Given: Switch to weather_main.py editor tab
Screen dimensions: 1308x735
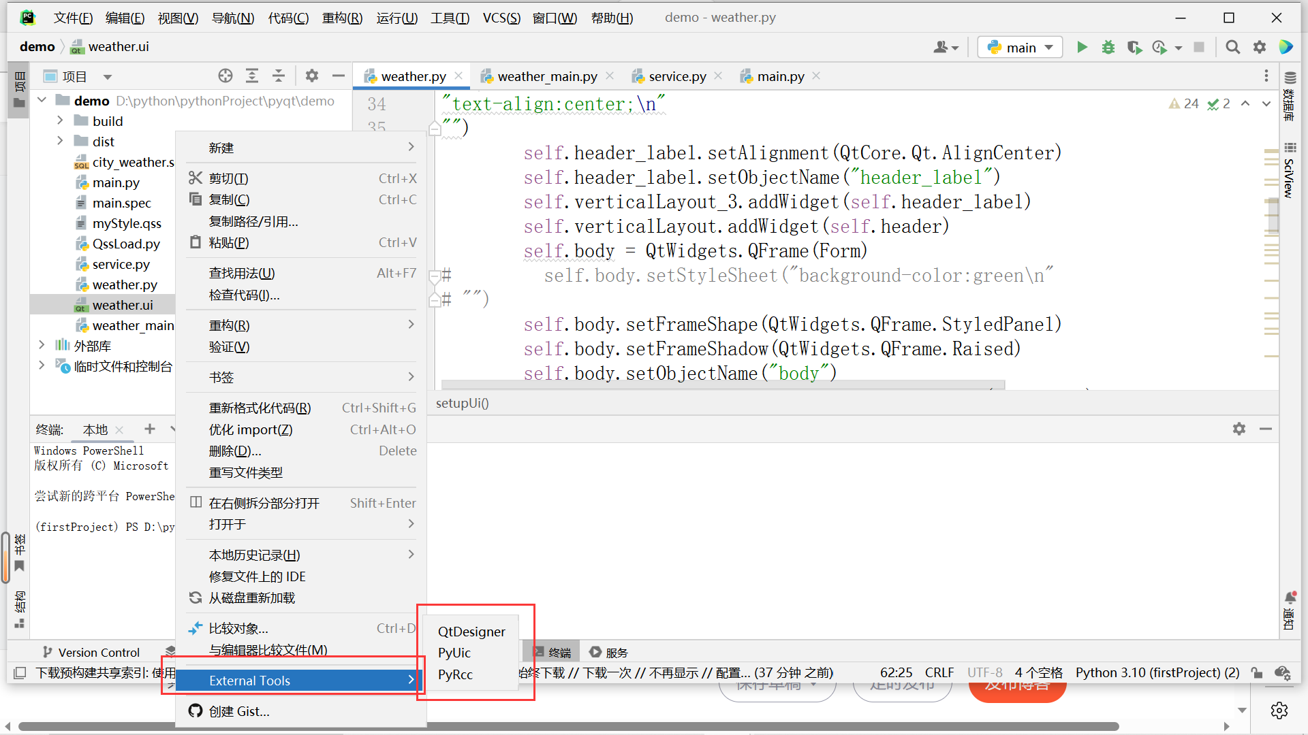Looking at the screenshot, I should (x=547, y=76).
